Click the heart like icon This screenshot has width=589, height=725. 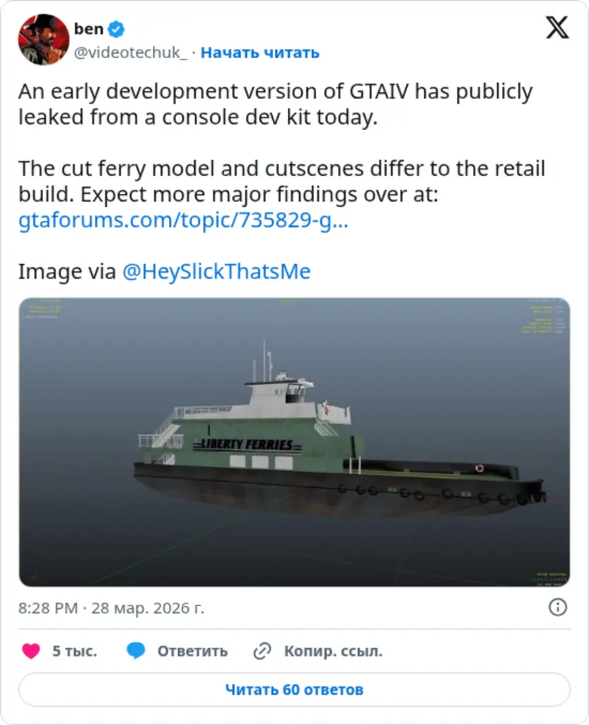[31, 651]
